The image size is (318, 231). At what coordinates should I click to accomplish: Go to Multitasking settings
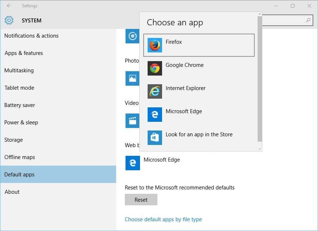click(x=58, y=70)
